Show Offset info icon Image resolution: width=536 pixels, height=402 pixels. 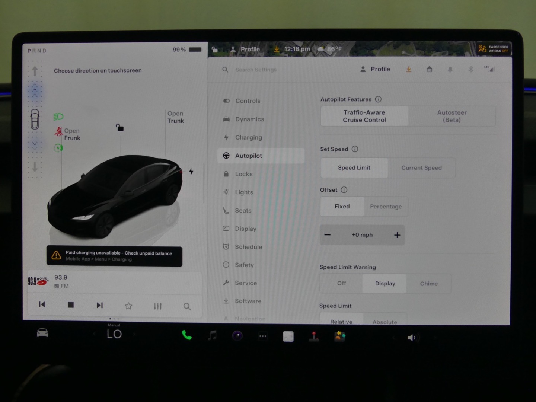[344, 190]
